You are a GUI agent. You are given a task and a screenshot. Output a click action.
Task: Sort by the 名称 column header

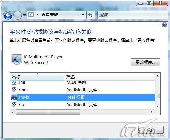37,77
